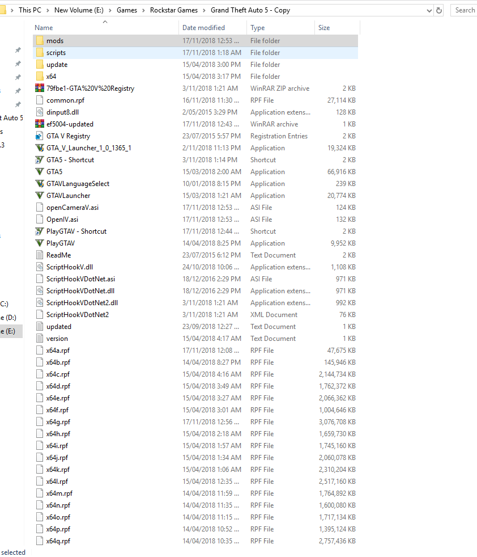Go to Rockstar Games breadcrumb
The width and height of the screenshot is (477, 557).
(x=174, y=10)
